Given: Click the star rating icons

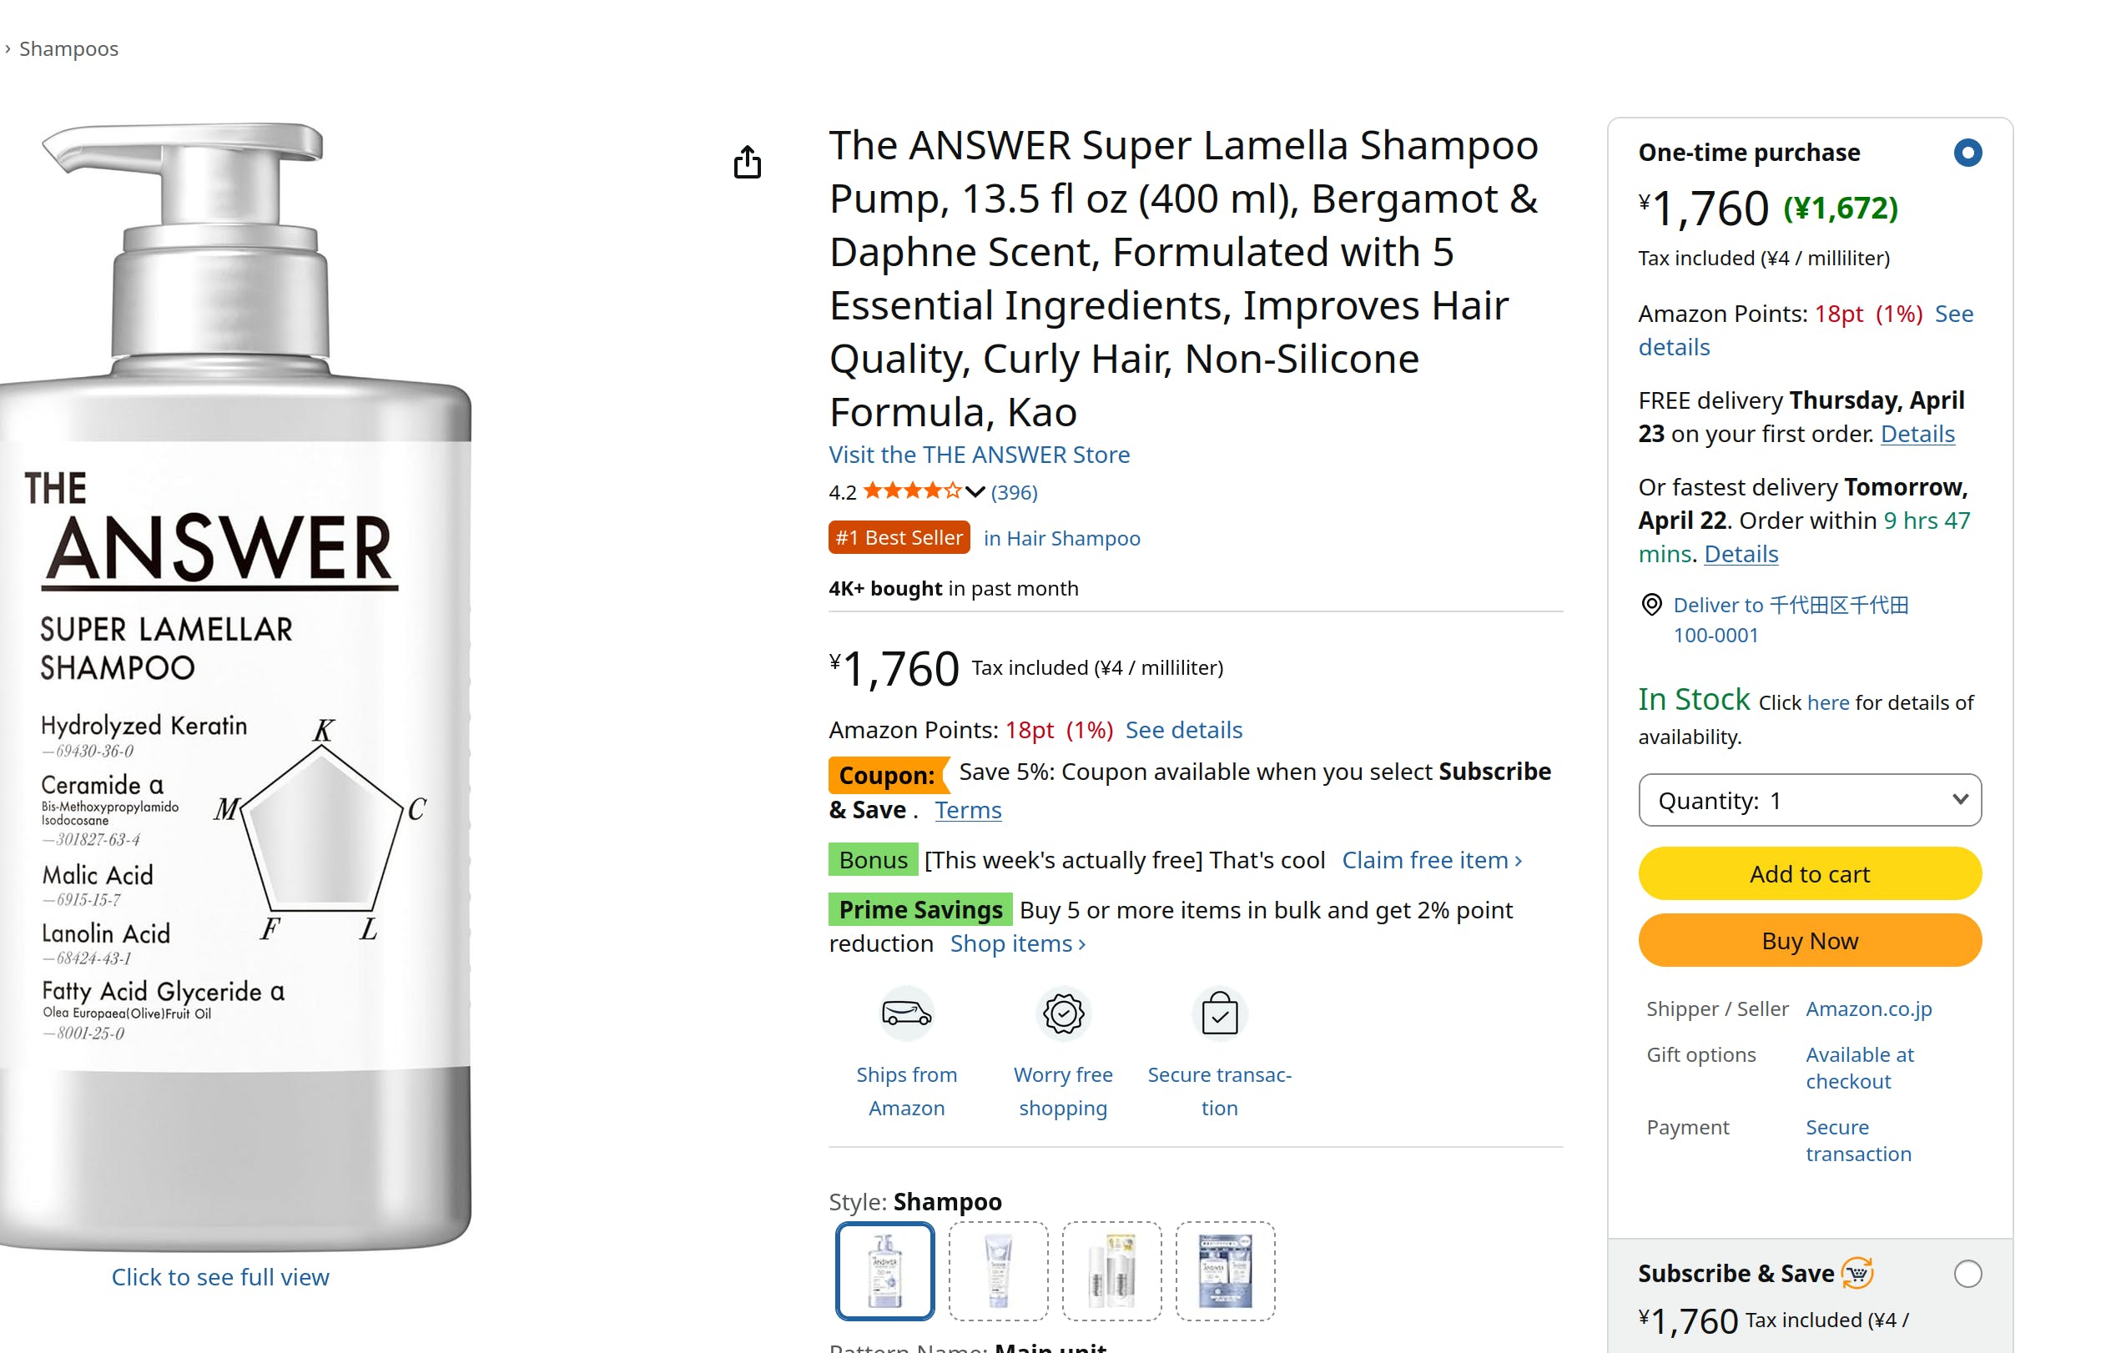Looking at the screenshot, I should click(912, 491).
